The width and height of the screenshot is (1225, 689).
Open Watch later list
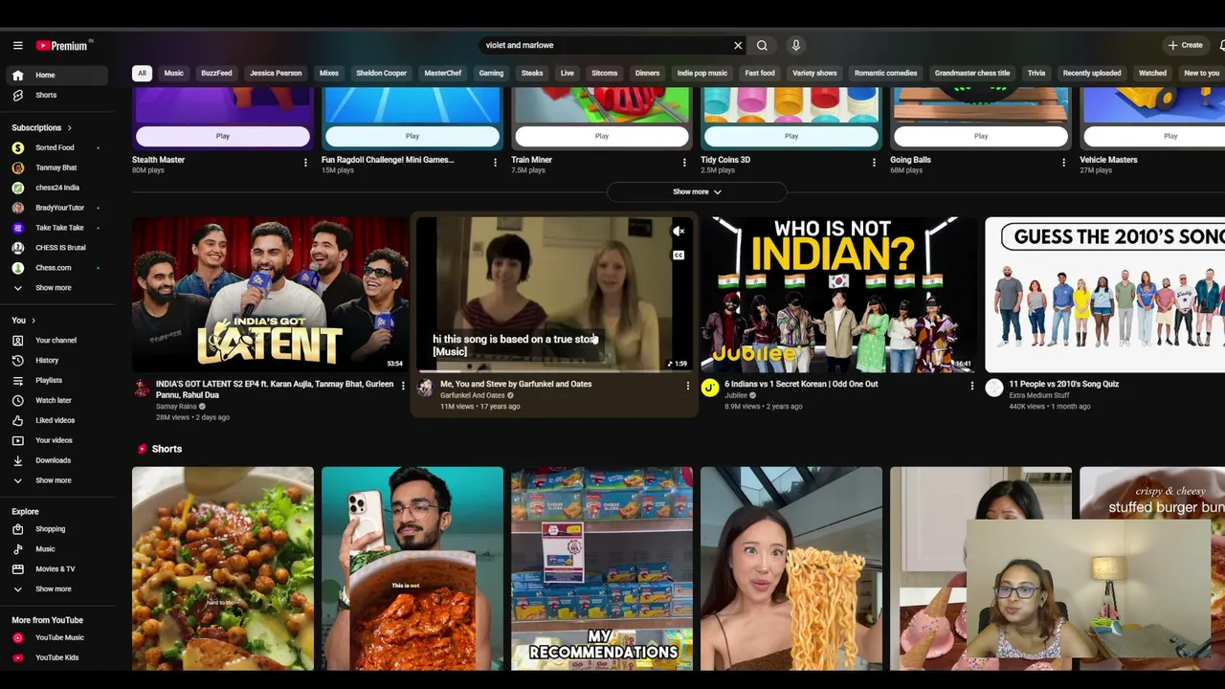(x=57, y=400)
